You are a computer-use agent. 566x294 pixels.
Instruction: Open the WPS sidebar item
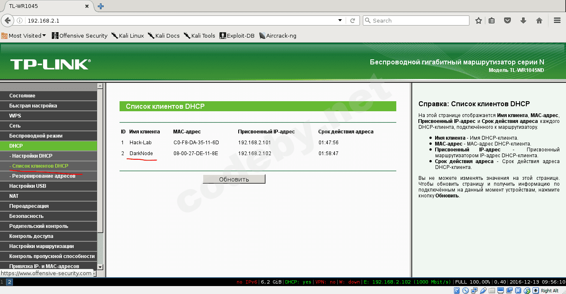48,116
